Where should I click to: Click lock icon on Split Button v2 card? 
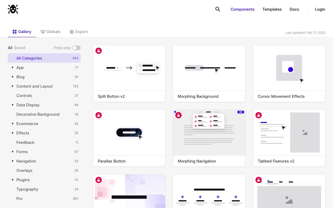click(99, 51)
